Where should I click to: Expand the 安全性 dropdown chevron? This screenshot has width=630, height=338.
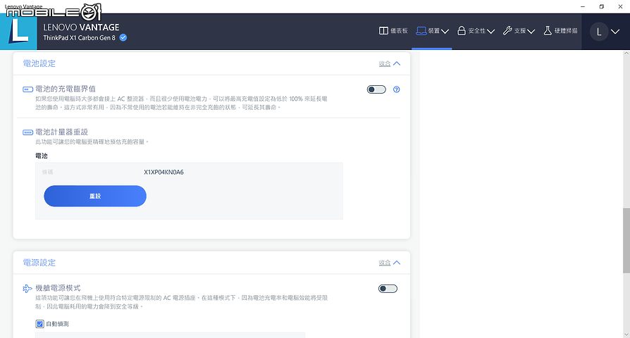tap(490, 31)
